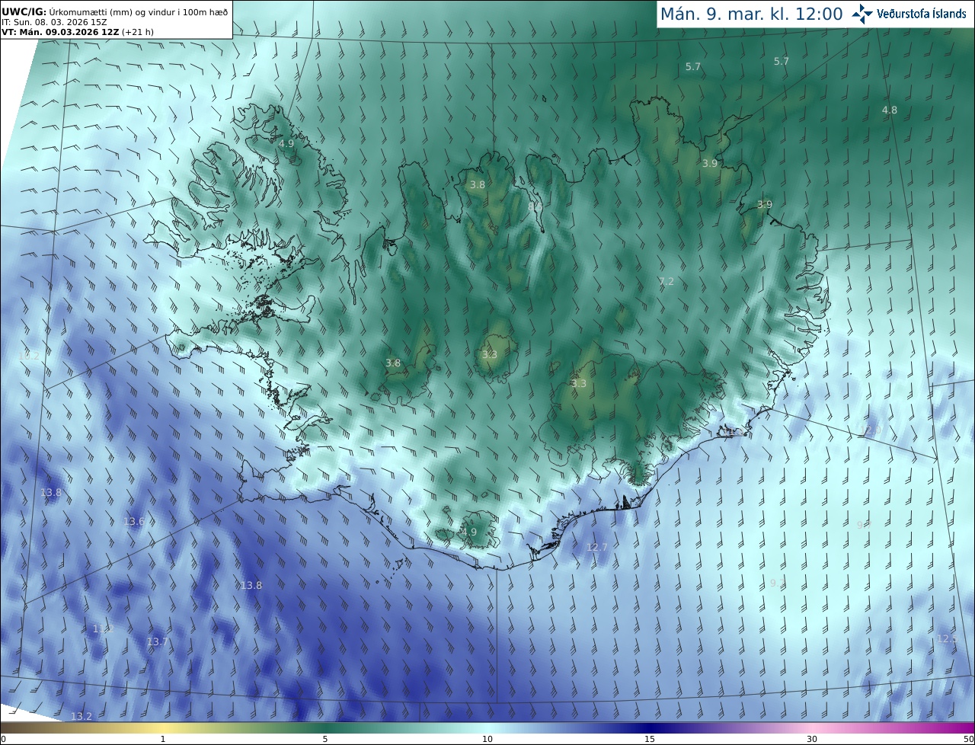
Task: Click the 10.2 value on the map
Action: pos(29,356)
